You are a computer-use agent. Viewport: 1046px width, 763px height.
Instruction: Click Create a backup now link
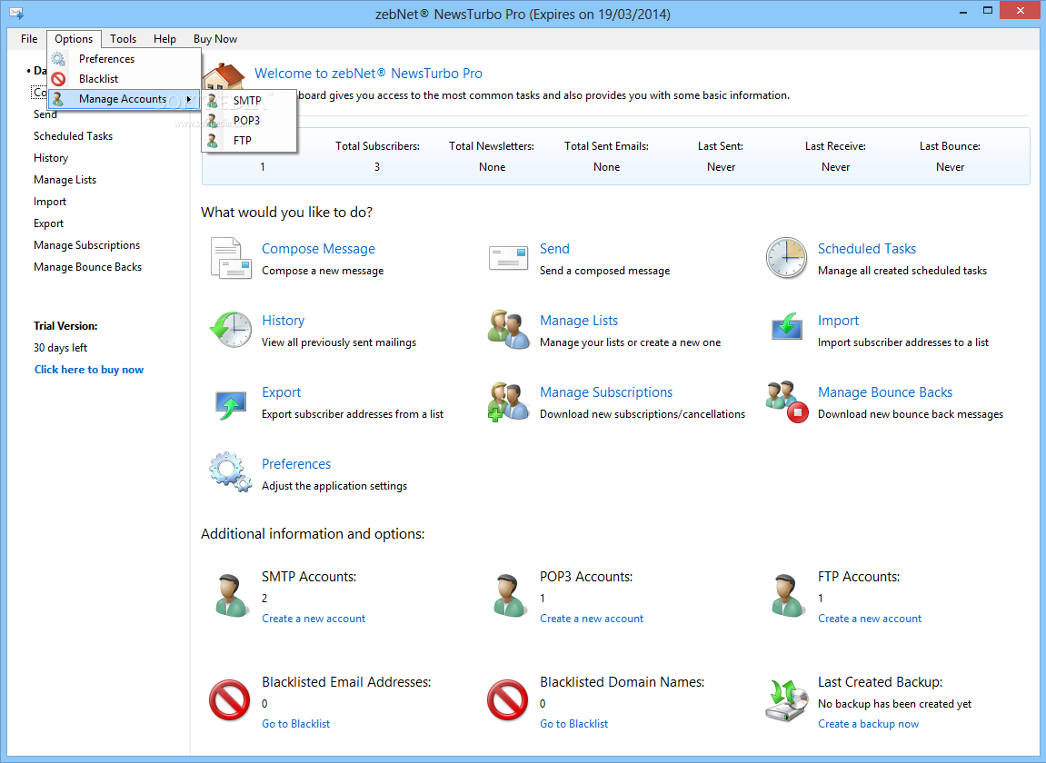pyautogui.click(x=869, y=724)
